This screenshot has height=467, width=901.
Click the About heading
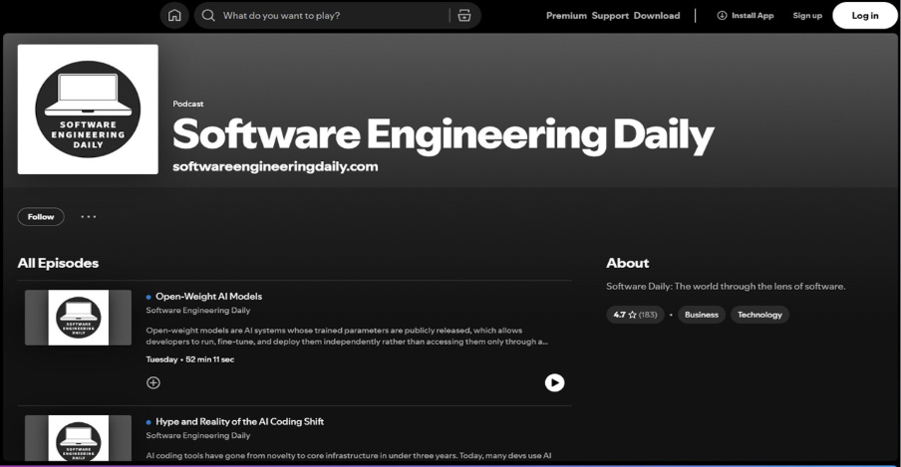[628, 263]
